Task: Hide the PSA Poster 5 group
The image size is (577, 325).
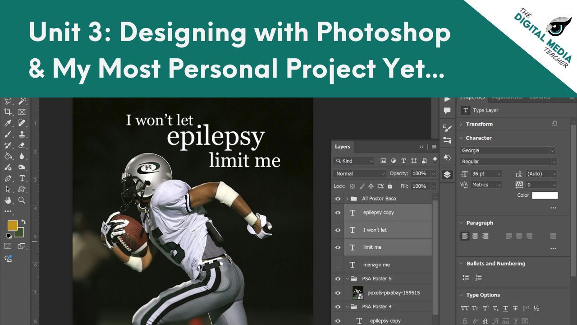Action: [x=338, y=279]
